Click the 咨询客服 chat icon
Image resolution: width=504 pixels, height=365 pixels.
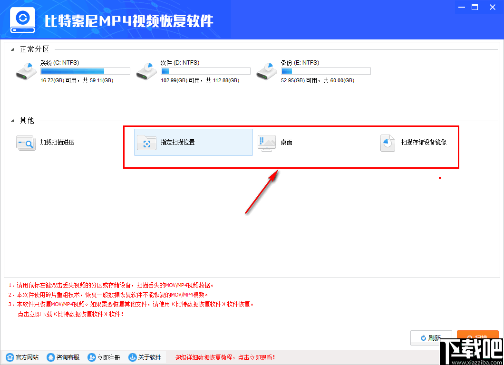pyautogui.click(x=50, y=357)
